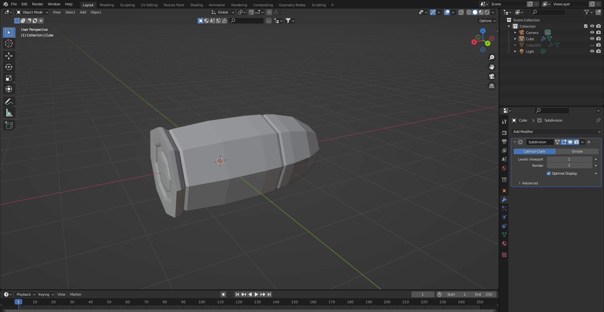Switch the modifier to Simple subdivision
Image resolution: width=604 pixels, height=312 pixels.
tap(577, 151)
